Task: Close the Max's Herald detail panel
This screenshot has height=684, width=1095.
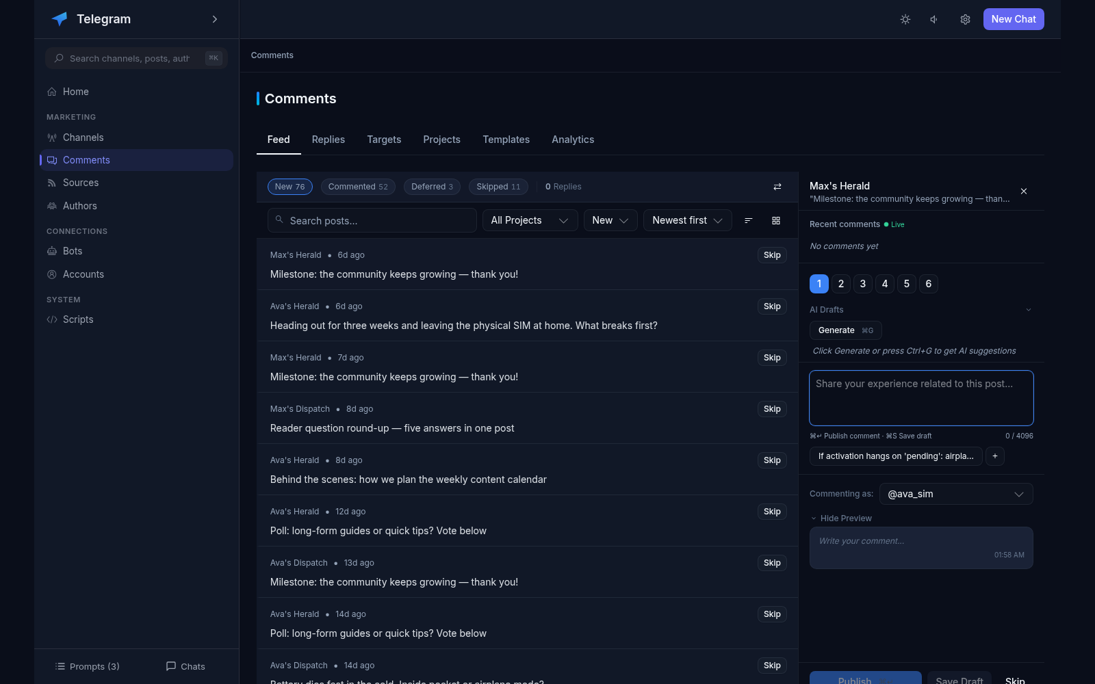Action: (x=1024, y=192)
